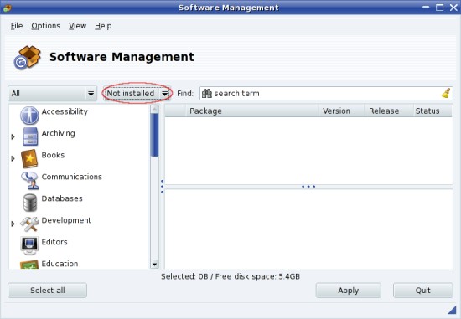The height and width of the screenshot is (319, 461).
Task: Click the Databases cylinder icon
Action: pyautogui.click(x=30, y=202)
